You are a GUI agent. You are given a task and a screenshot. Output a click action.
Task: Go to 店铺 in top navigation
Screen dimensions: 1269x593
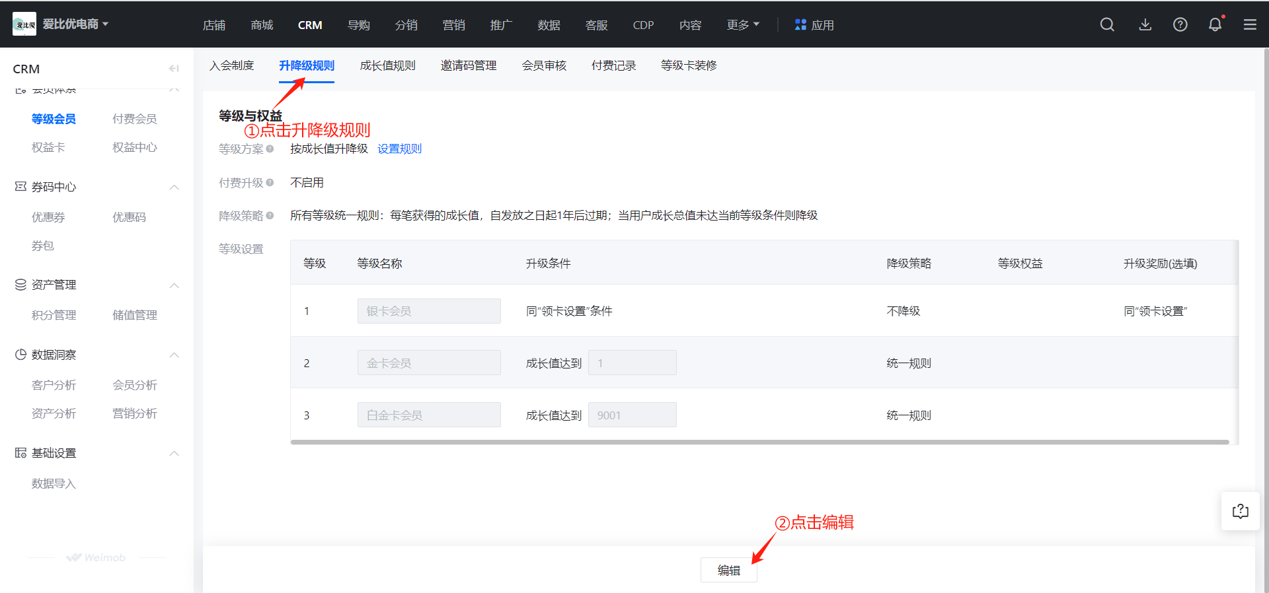(214, 25)
